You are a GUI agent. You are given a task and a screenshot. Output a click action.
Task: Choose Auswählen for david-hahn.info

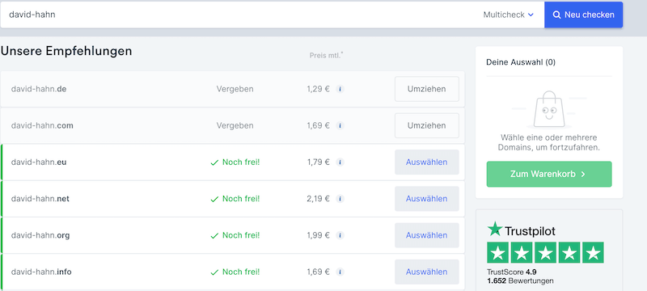tap(427, 272)
